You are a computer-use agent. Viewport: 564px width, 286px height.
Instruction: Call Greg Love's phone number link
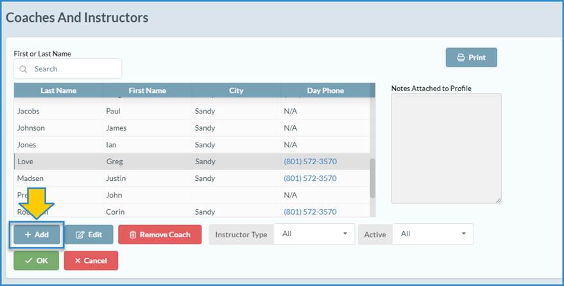[310, 162]
